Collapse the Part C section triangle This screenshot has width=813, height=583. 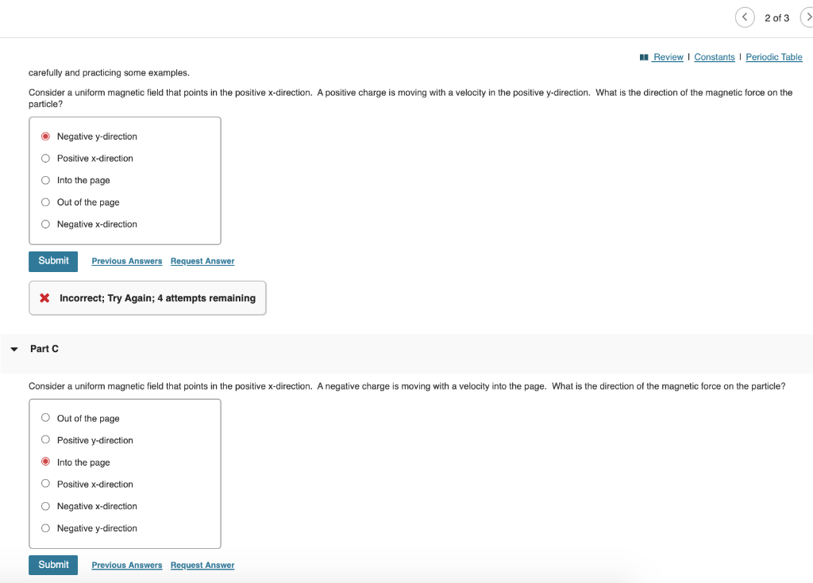pos(14,349)
